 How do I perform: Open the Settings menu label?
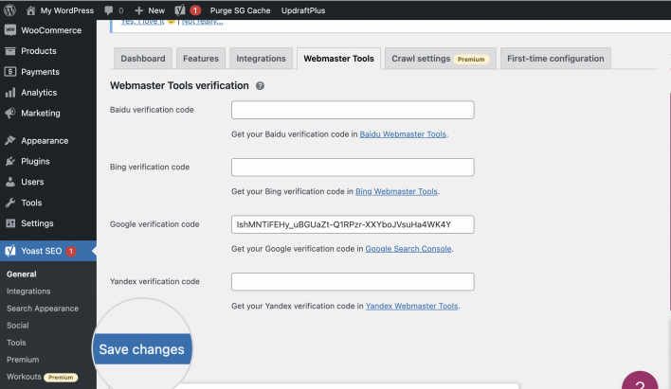point(37,223)
